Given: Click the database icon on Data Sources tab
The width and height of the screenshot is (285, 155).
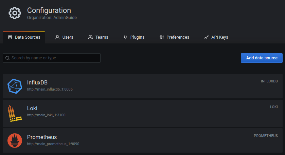Looking at the screenshot, I should coord(10,37).
